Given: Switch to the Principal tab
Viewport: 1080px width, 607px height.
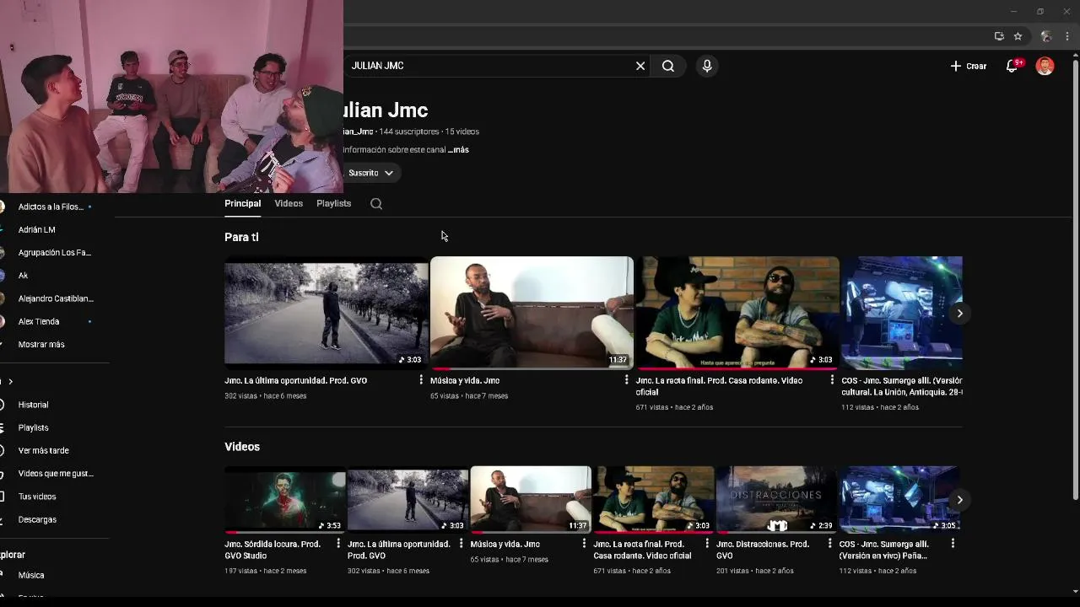Looking at the screenshot, I should [242, 203].
